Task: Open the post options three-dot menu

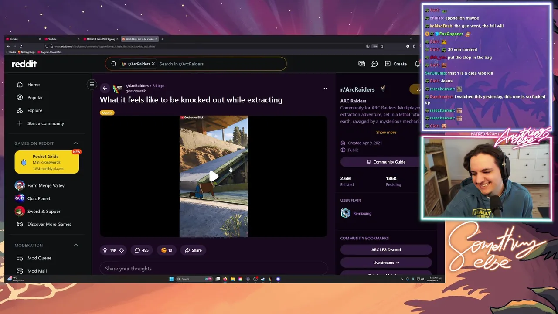Action: tap(324, 88)
